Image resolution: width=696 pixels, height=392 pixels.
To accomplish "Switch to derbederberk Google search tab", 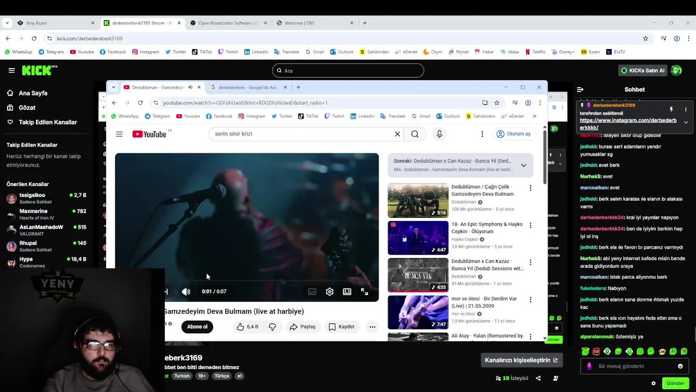I will (x=248, y=87).
